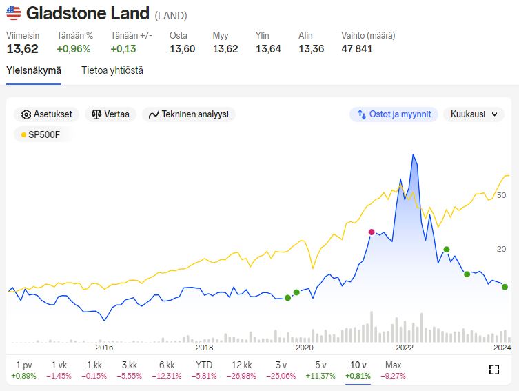Screen dimensions: 519x391
Task: Click the rightmost green buy marker
Action: pos(505,287)
